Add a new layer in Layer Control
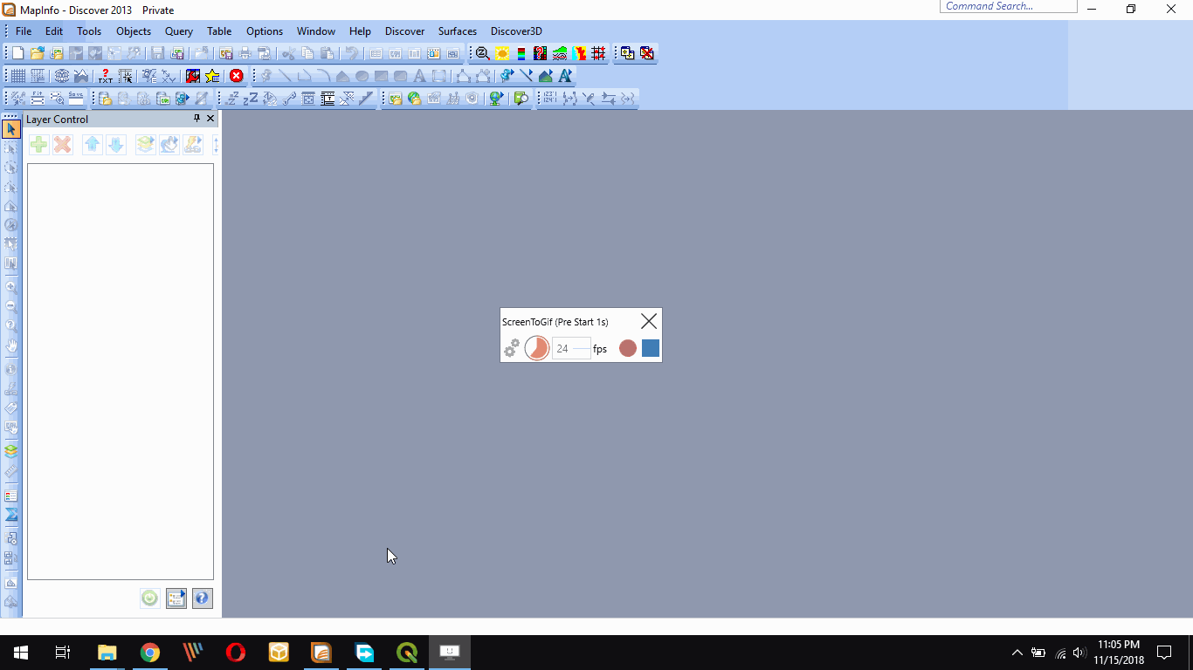 [x=38, y=145]
